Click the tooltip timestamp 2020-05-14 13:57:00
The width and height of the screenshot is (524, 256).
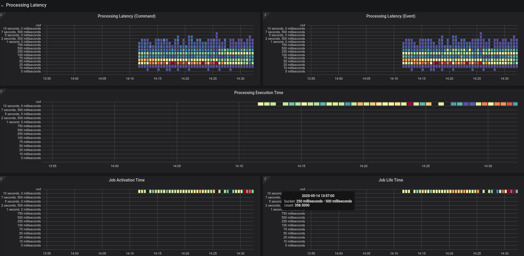pyautogui.click(x=318, y=196)
